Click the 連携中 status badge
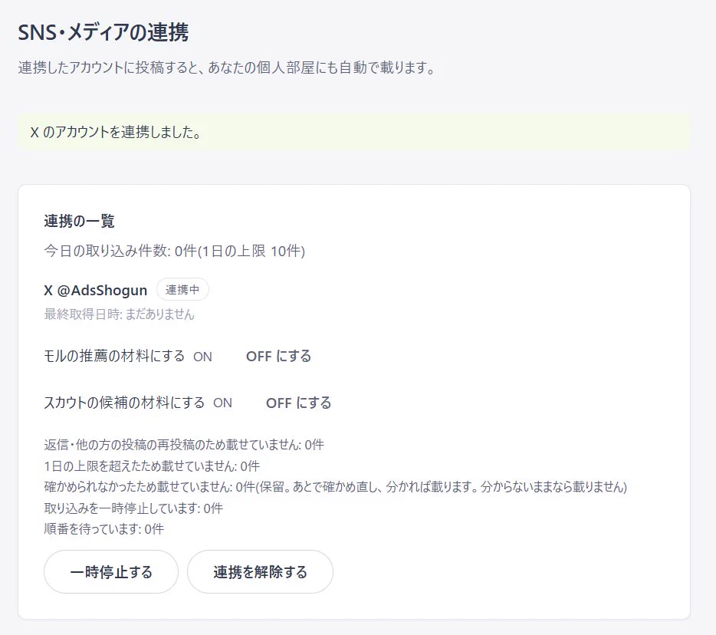Image resolution: width=716 pixels, height=635 pixels. coord(182,290)
